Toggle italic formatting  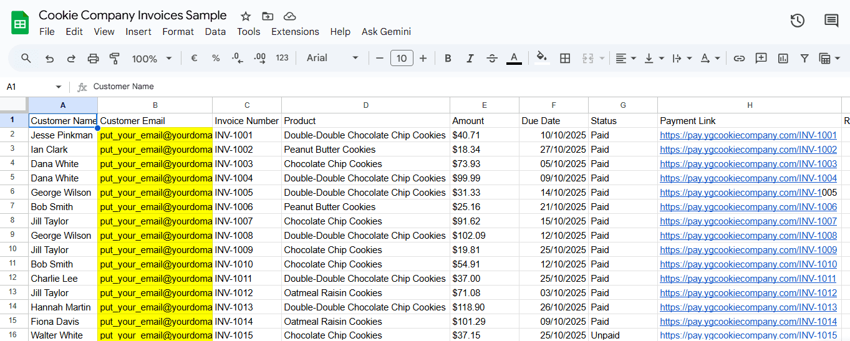click(x=470, y=59)
